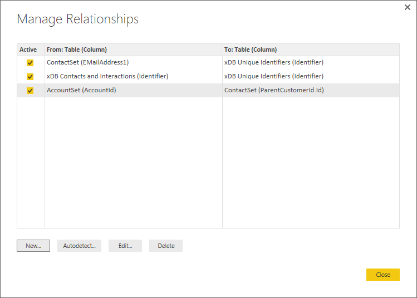Click ContactSet (ParentCustomerId.Id) in the To column

[x=274, y=90]
